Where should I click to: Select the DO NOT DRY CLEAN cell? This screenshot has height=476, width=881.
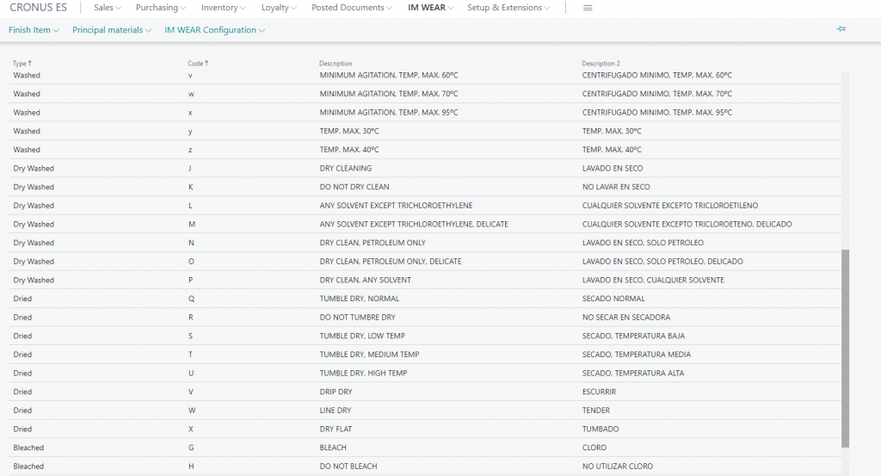point(354,187)
